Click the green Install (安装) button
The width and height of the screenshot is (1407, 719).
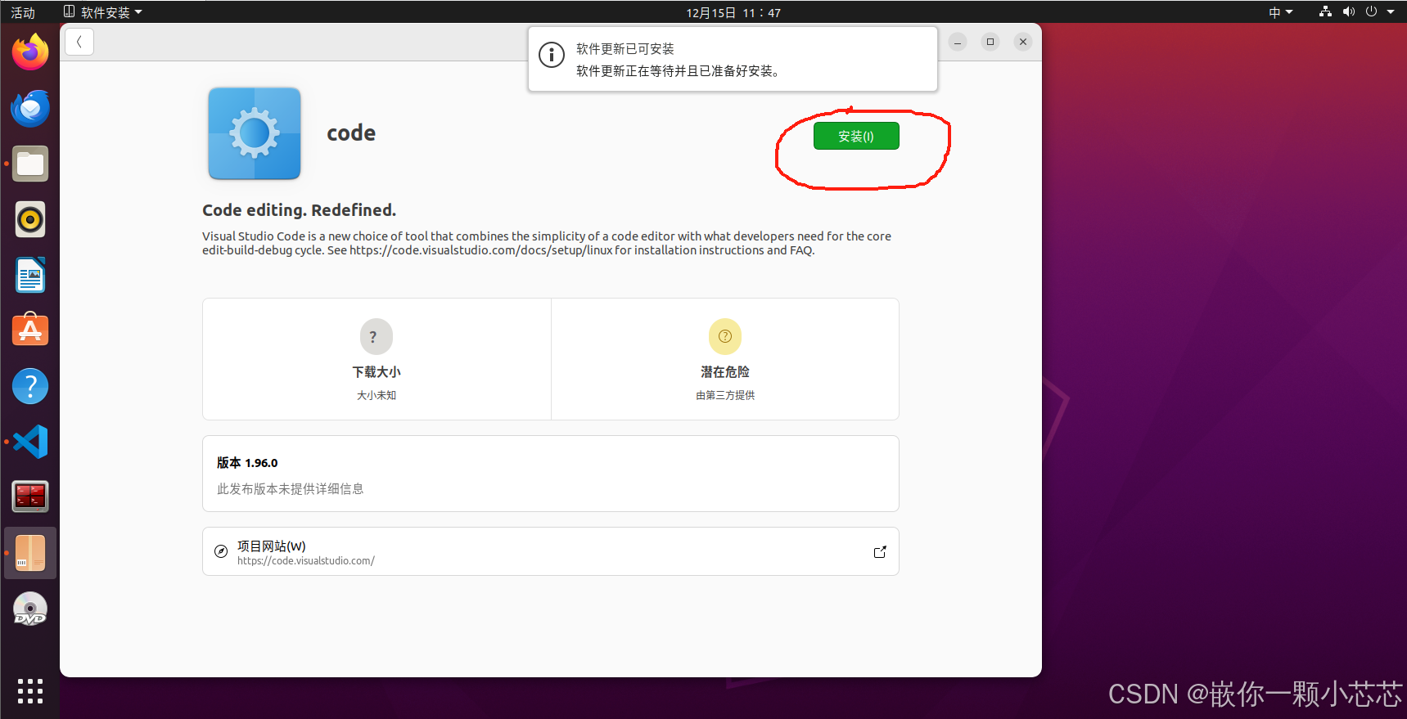[856, 136]
